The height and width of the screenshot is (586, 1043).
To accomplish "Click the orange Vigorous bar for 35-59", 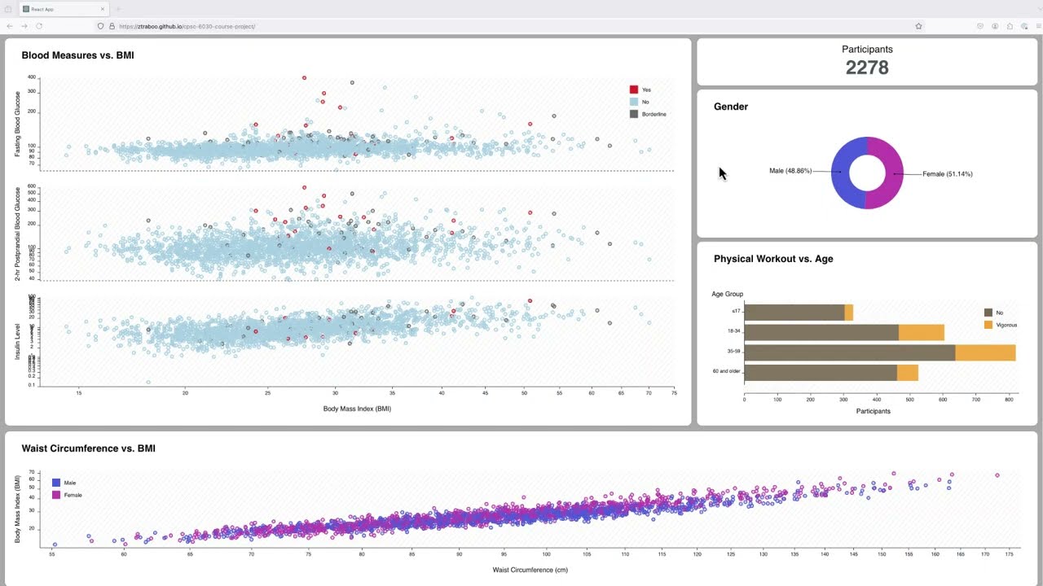I will (986, 352).
